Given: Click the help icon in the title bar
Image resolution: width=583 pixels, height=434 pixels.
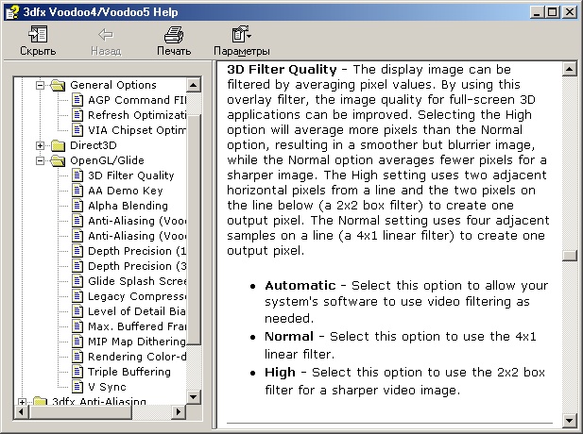Looking at the screenshot, I should pyautogui.click(x=12, y=12).
